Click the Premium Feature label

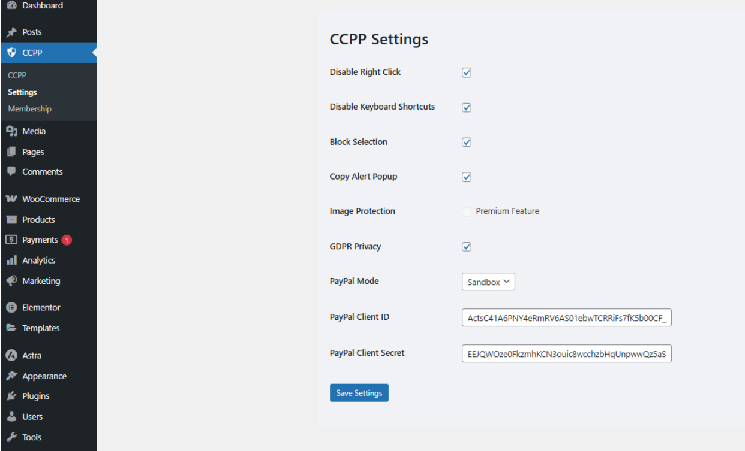click(x=507, y=211)
